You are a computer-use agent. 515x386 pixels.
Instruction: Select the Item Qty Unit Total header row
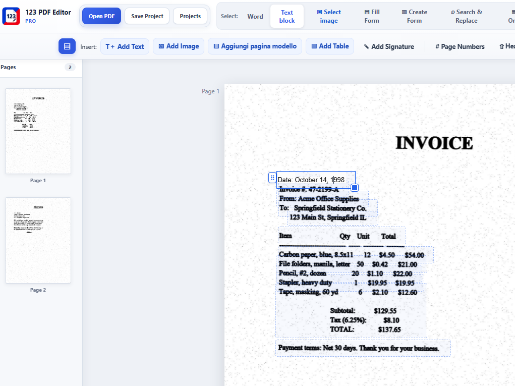[x=342, y=236]
